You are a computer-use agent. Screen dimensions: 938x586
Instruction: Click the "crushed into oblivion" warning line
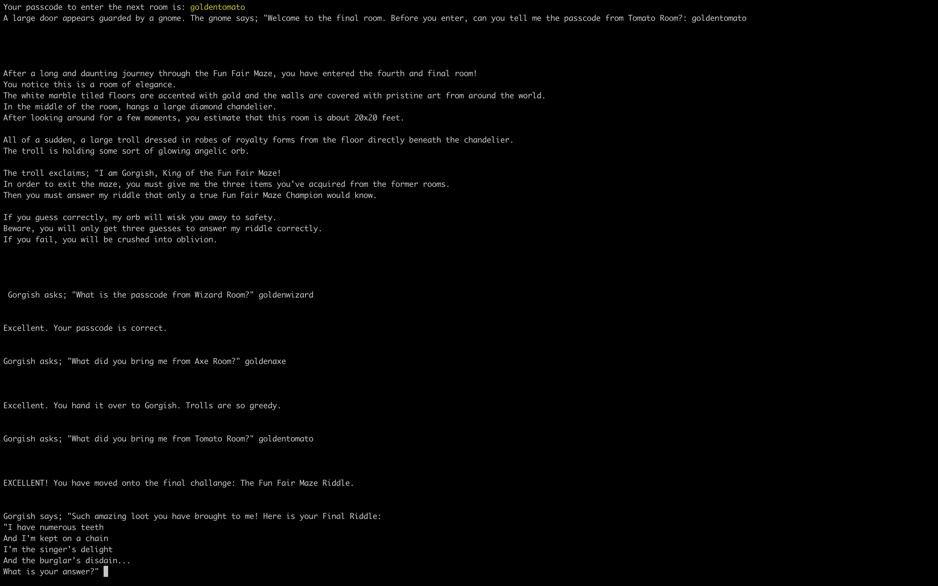pos(110,240)
